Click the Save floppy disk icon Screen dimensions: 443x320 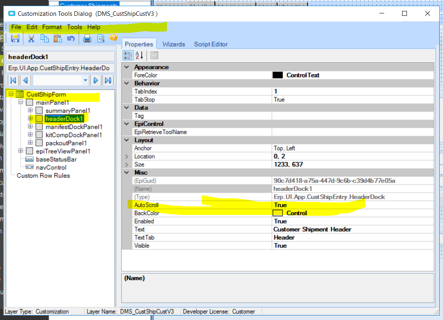(x=15, y=39)
